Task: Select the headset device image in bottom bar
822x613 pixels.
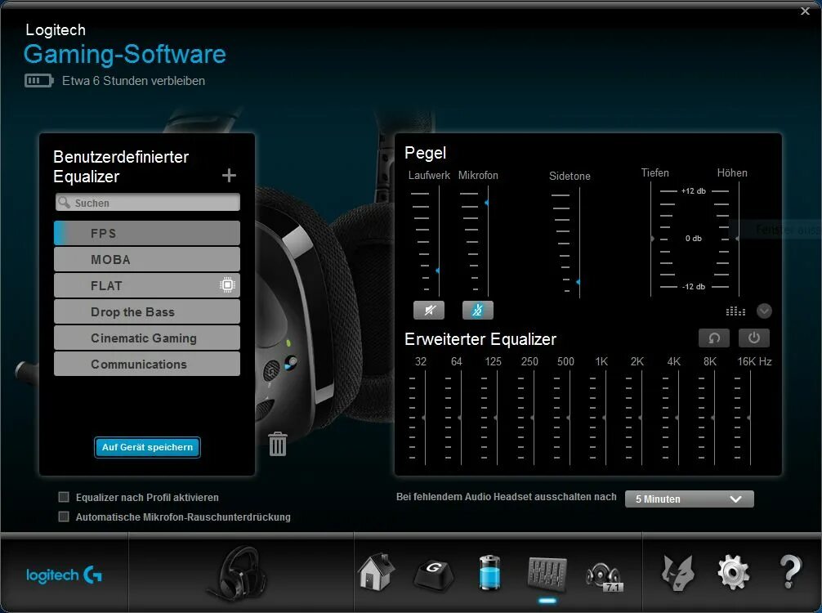Action: point(237,573)
